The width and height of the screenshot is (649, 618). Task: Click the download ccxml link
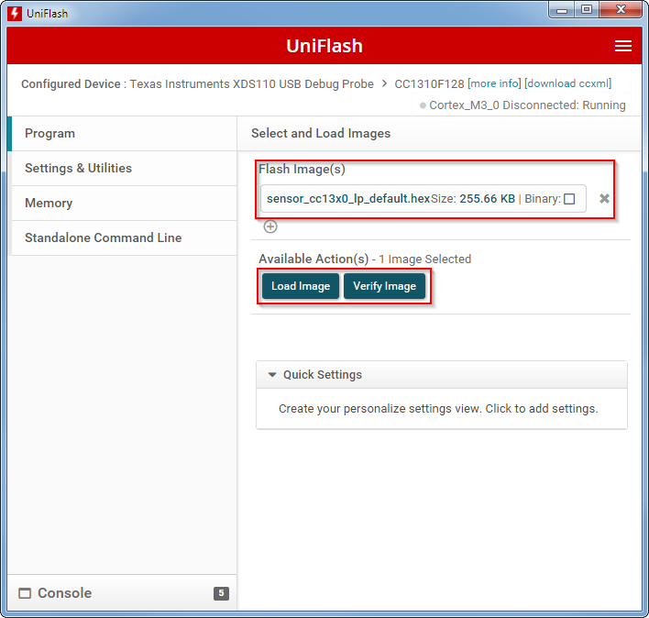pyautogui.click(x=567, y=84)
